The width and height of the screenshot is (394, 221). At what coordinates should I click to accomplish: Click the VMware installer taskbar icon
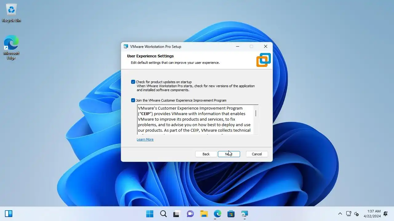(245, 214)
